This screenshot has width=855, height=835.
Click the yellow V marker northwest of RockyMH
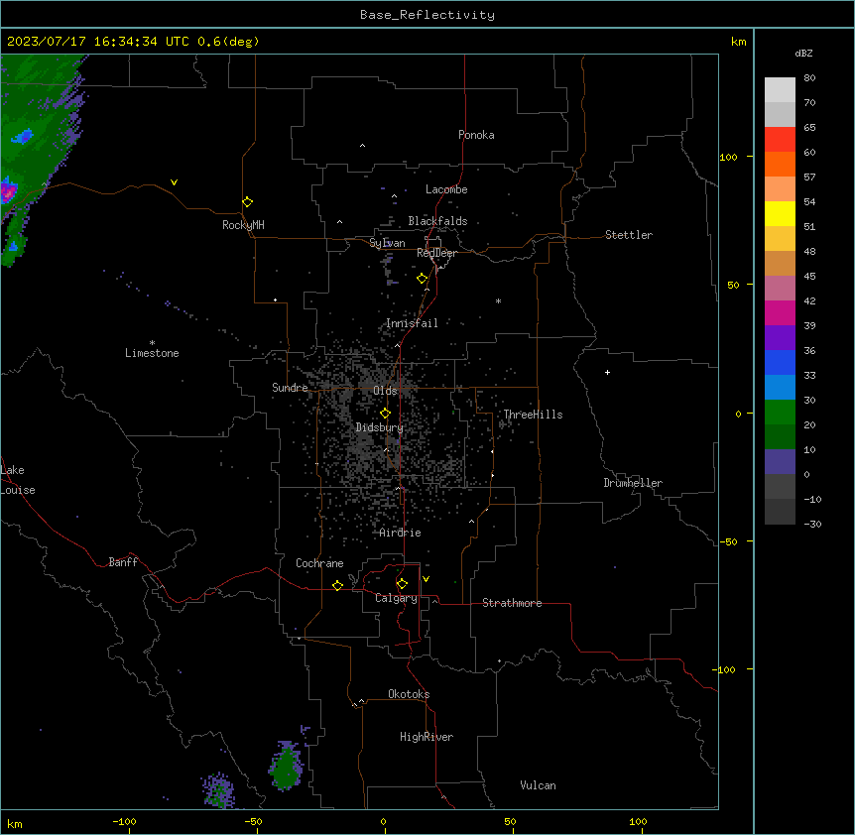(x=174, y=182)
